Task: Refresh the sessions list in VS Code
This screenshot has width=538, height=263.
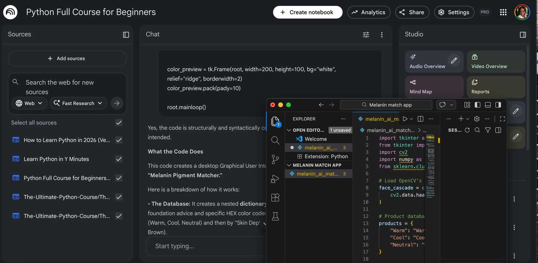Action: pos(467,130)
